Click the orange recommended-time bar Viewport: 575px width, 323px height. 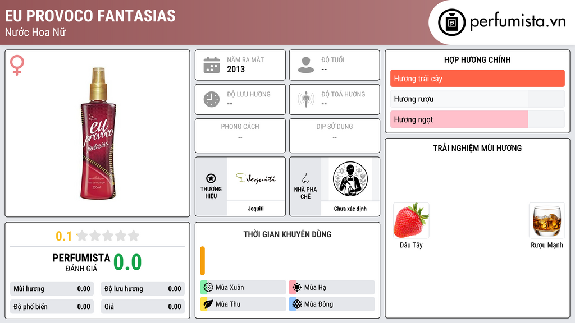point(202,261)
